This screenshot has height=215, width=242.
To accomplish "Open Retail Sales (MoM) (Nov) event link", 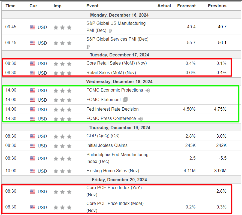I will pyautogui.click(x=111, y=72).
